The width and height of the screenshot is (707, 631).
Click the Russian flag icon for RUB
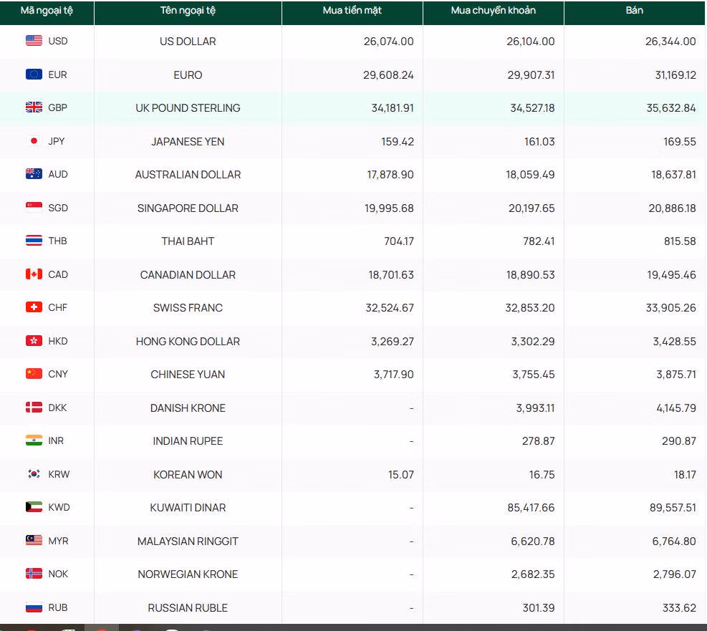coord(34,607)
